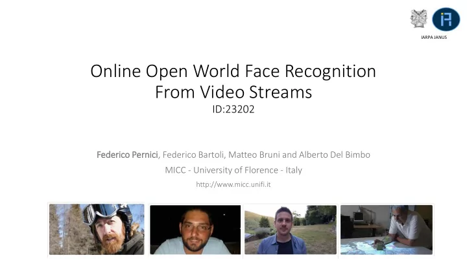The height and width of the screenshot is (262, 467).
Task: Click 'MICC - University of Florence - Italy' text
Action: point(233,170)
